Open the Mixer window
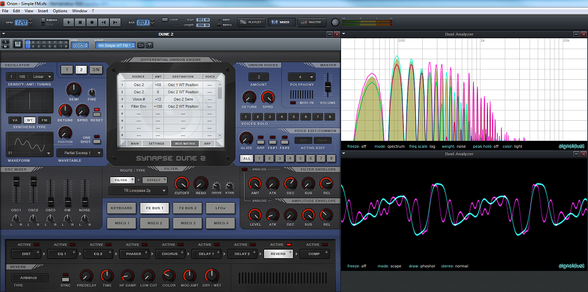 282,22
